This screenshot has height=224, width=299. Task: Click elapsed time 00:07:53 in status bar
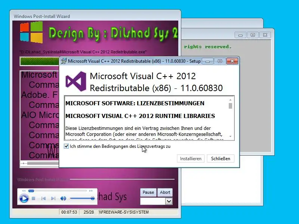(x=69, y=212)
